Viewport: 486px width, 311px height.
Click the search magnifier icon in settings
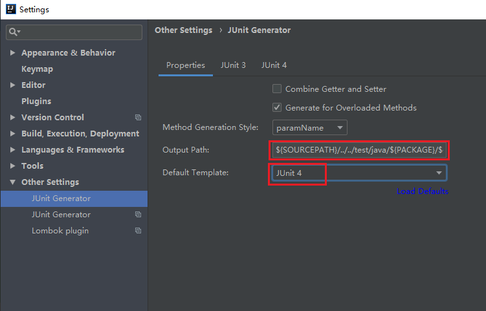pos(13,32)
